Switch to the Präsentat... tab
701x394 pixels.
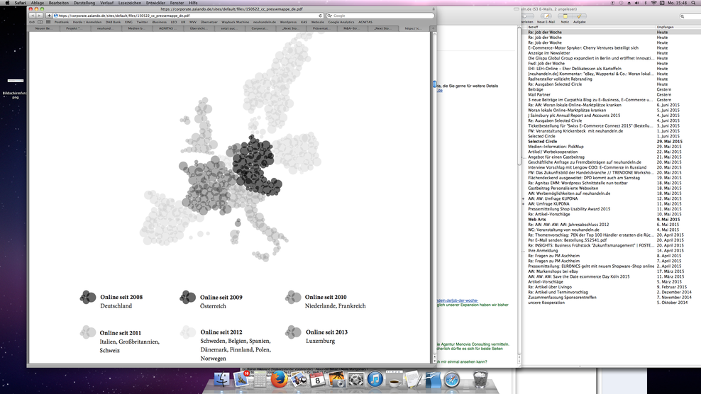coord(321,28)
